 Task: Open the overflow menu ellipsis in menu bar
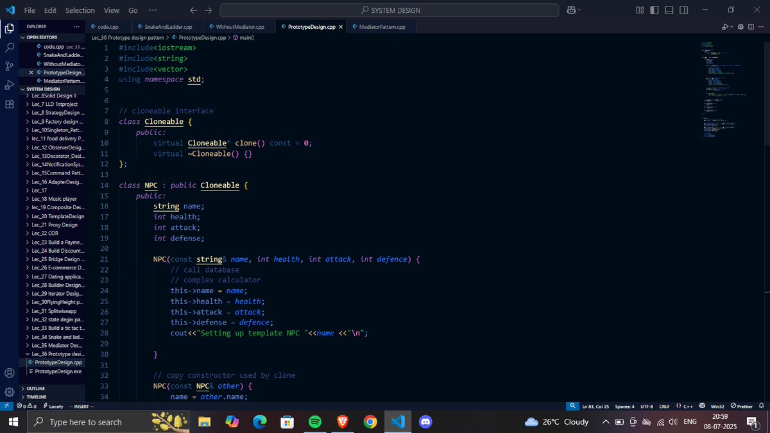[153, 10]
